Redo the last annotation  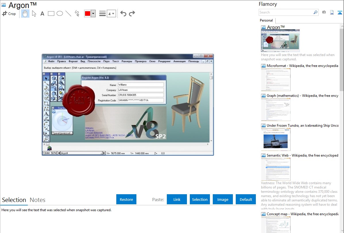[132, 14]
